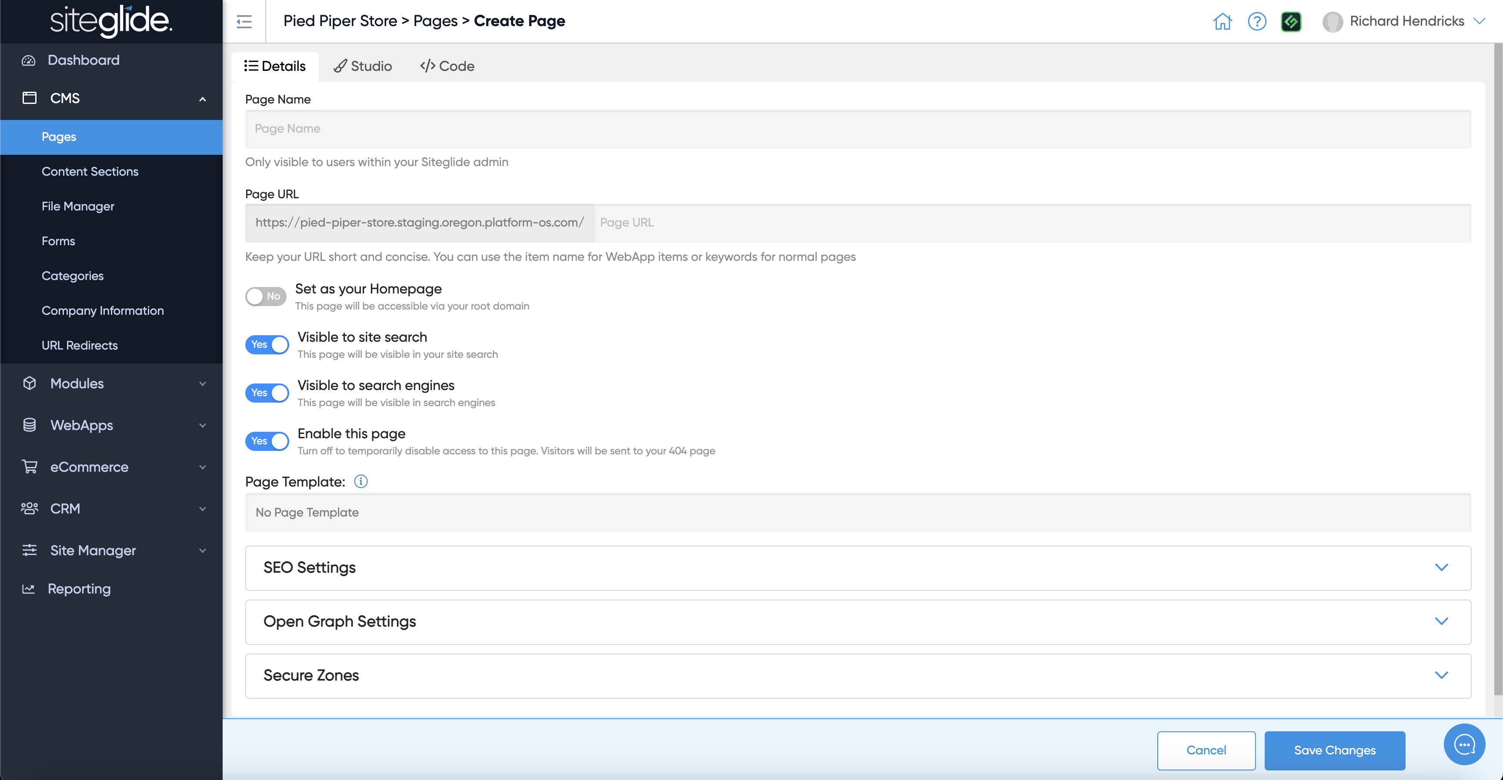Expand the Secure Zones panel
This screenshot has width=1503, height=780.
(x=858, y=676)
